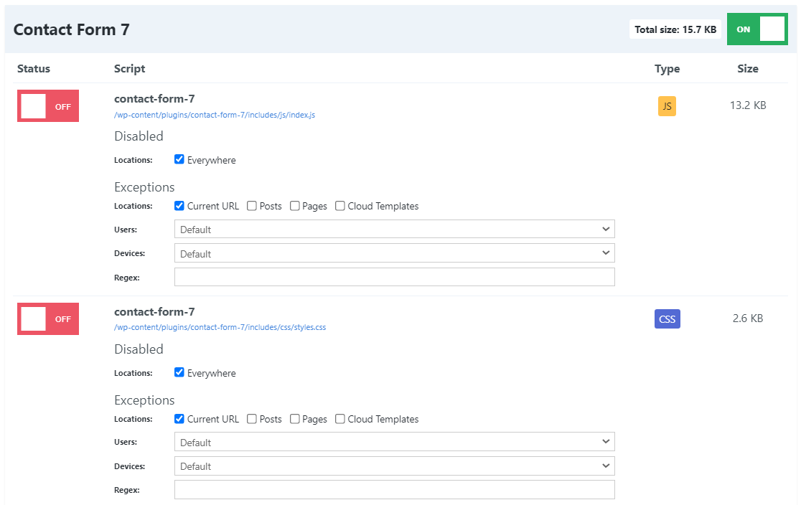Check Cloud Templates in the JS script Exceptions
801x505 pixels.
(x=339, y=205)
